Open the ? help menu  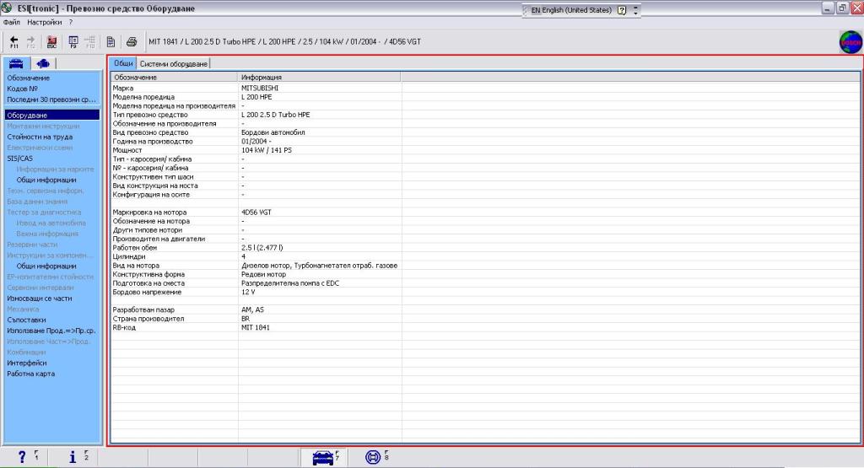(71, 23)
